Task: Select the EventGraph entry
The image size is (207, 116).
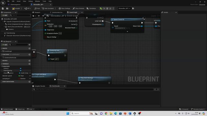Action: 8,51
